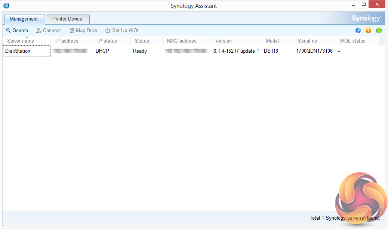Click the DHCP IP status cell

[102, 51]
